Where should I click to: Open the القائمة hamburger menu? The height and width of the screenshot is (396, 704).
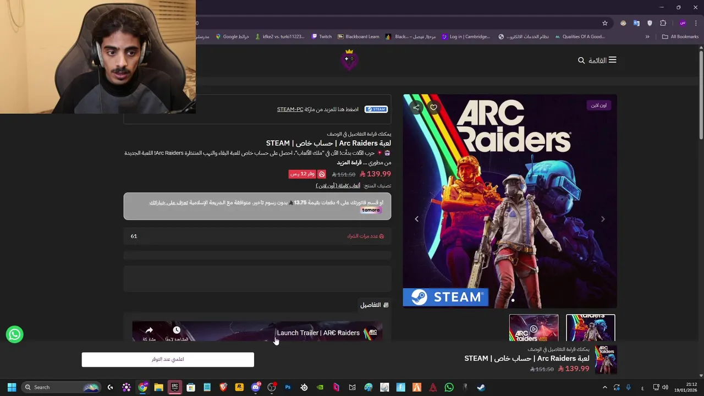[x=603, y=60]
